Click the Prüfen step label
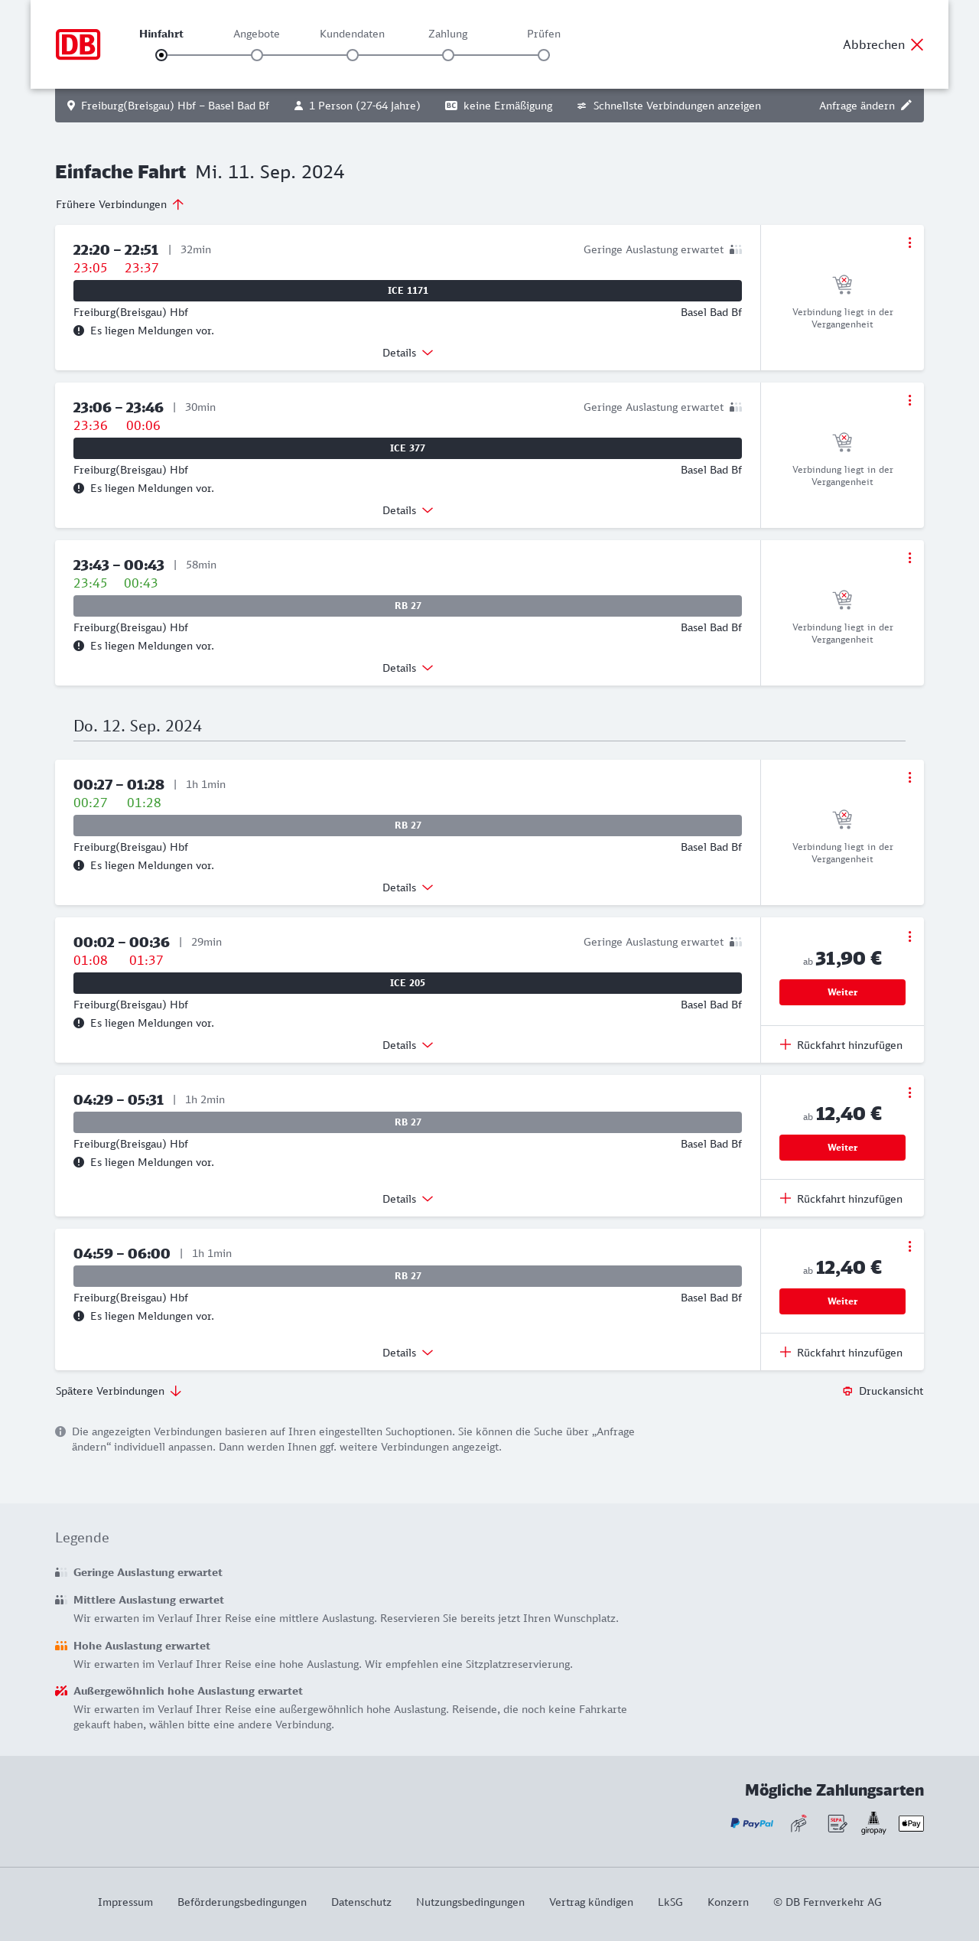Screen dimensions: 979x1941 [x=544, y=34]
